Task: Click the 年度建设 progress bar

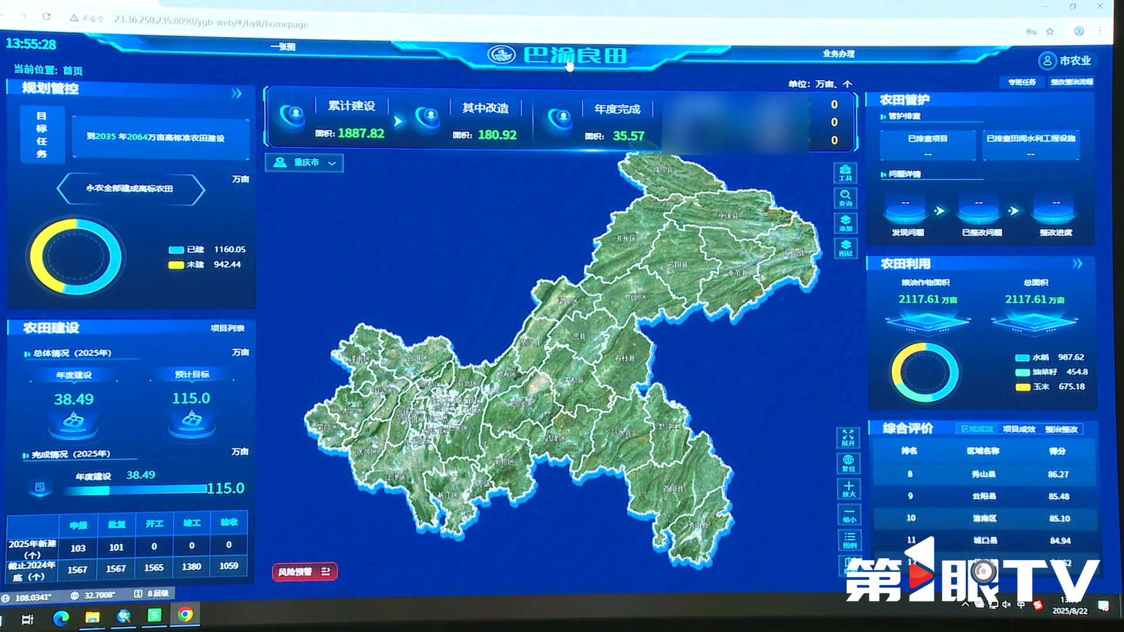Action: pos(136,489)
